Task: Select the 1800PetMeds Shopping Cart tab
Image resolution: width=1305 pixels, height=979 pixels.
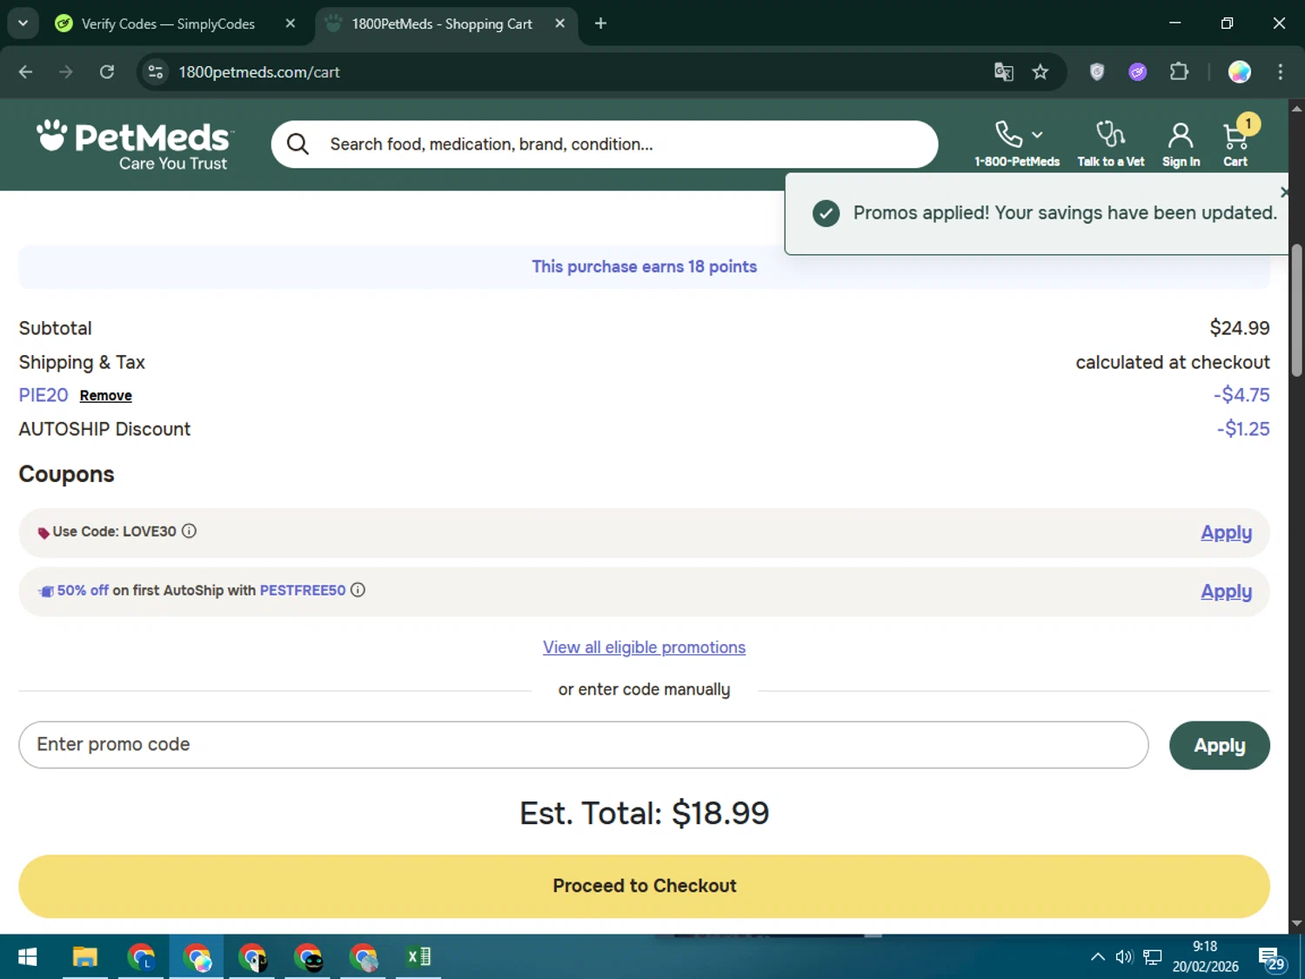Action: pyautogui.click(x=442, y=24)
